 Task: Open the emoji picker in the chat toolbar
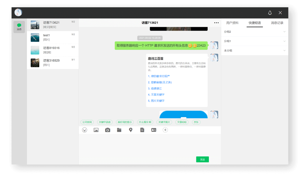[x=84, y=130]
